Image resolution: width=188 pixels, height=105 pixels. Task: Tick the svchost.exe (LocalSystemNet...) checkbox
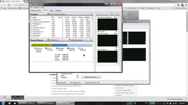click(x=31, y=22)
